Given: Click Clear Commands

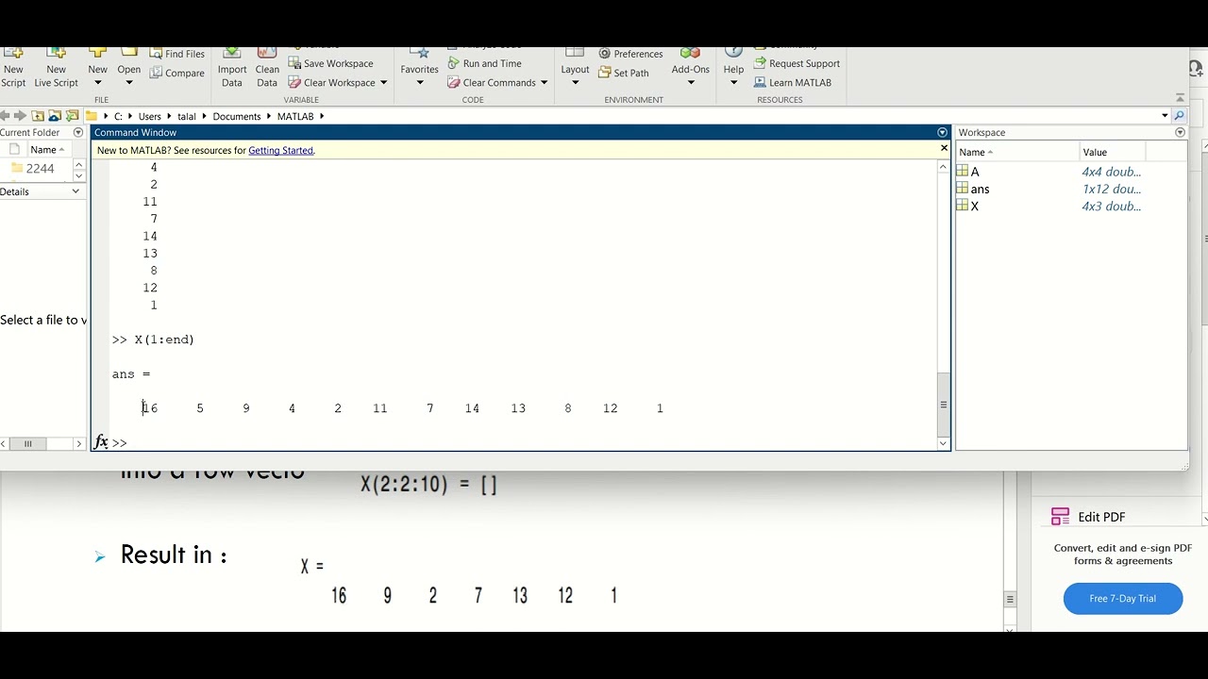Looking at the screenshot, I should coord(492,82).
